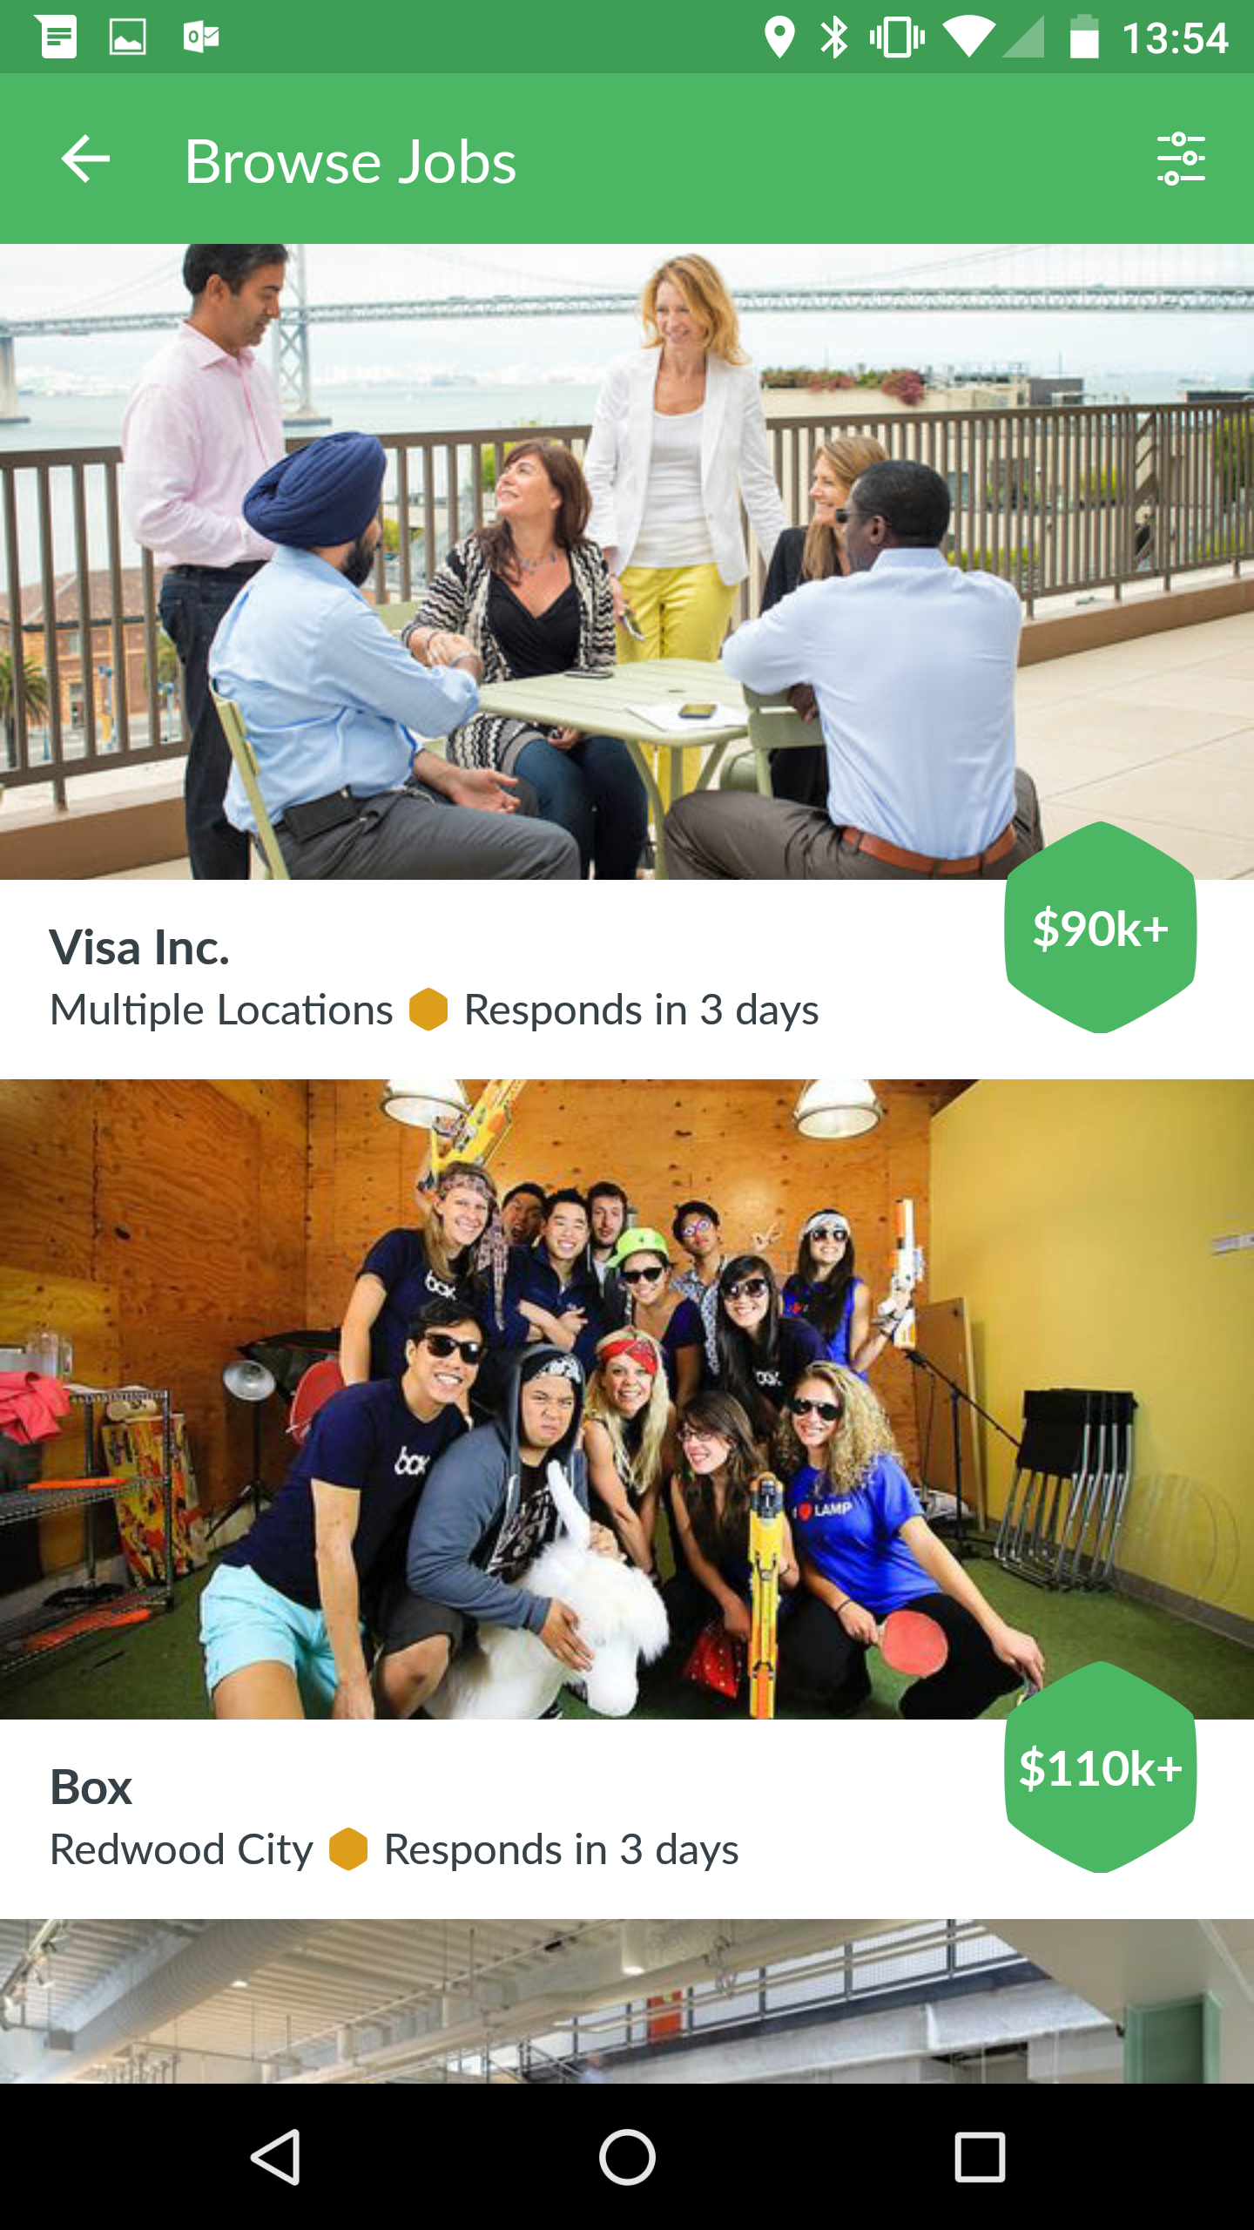Select the Box company name

point(91,1787)
